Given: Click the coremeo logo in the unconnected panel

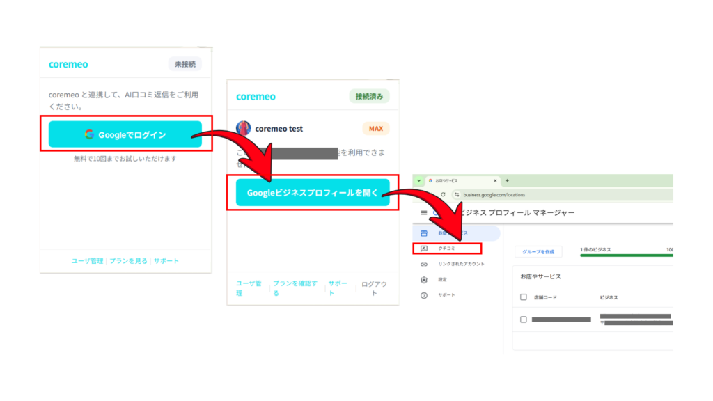Looking at the screenshot, I should click(x=68, y=64).
